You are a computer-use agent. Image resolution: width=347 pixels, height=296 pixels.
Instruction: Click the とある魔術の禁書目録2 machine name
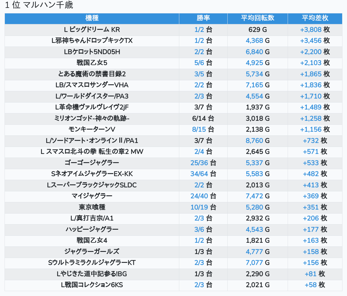92,74
